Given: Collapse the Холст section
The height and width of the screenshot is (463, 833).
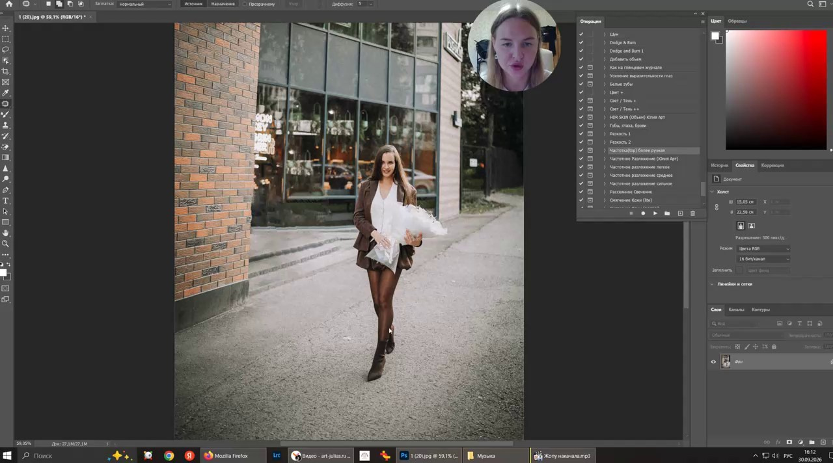Looking at the screenshot, I should tap(712, 192).
